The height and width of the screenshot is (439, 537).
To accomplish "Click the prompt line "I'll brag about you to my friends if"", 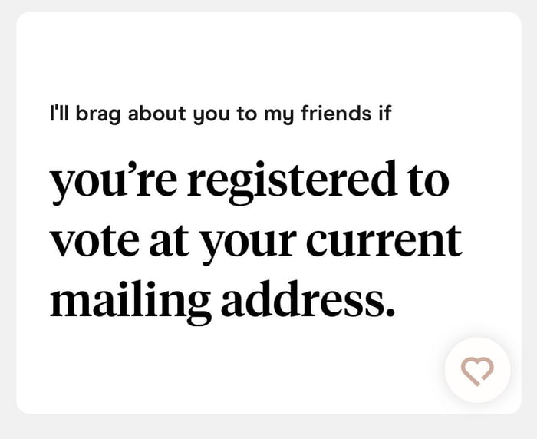I will tap(221, 115).
